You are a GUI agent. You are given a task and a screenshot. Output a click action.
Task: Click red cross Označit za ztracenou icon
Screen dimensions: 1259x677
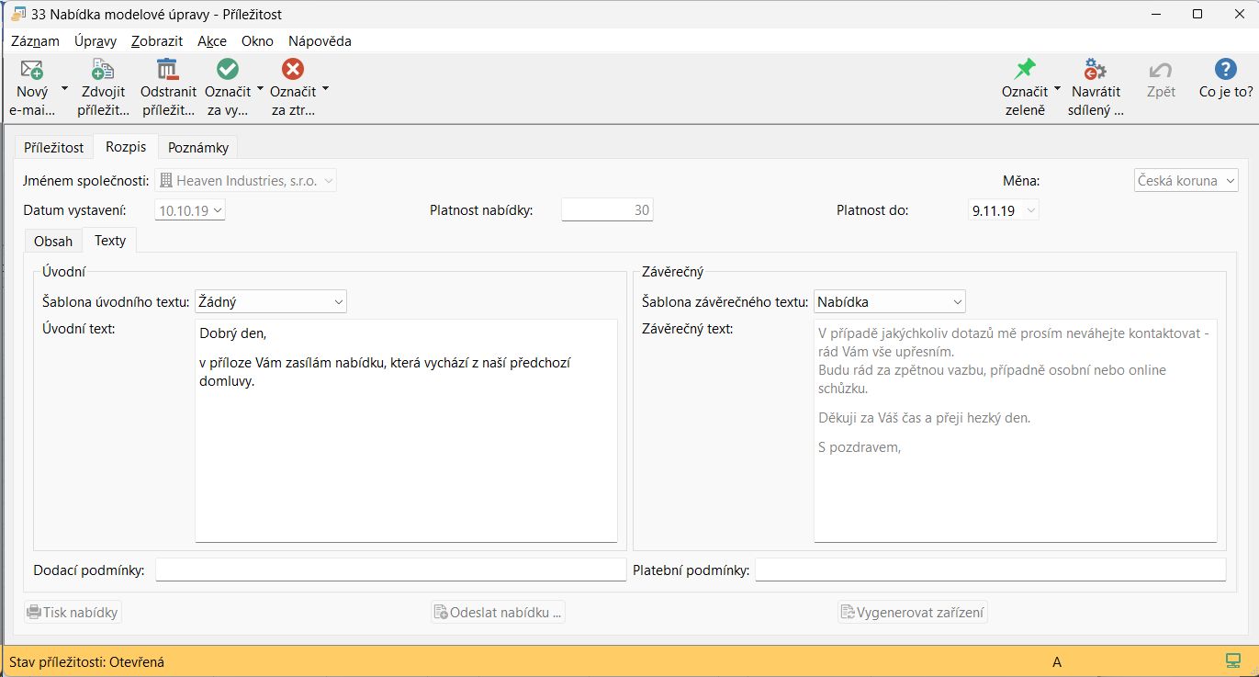(x=292, y=70)
